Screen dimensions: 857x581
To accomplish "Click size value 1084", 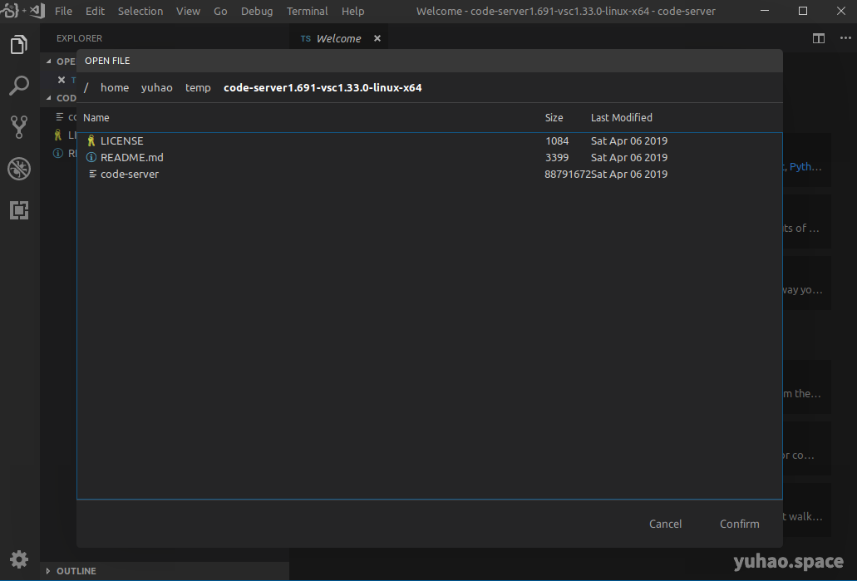I will point(557,141).
